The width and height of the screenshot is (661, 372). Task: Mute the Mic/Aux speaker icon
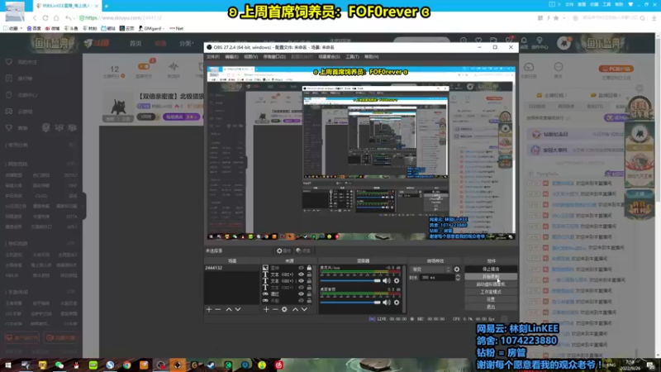point(387,280)
